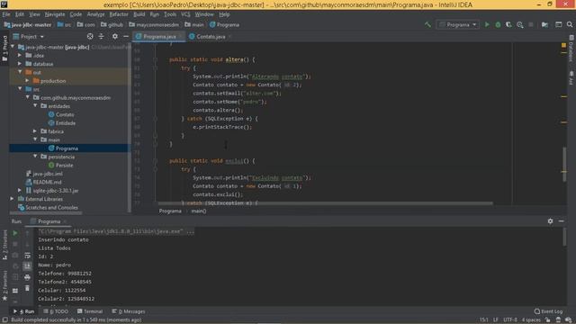Open the Database side panel
Image resolution: width=576 pixels, height=324 pixels.
pos(571,49)
